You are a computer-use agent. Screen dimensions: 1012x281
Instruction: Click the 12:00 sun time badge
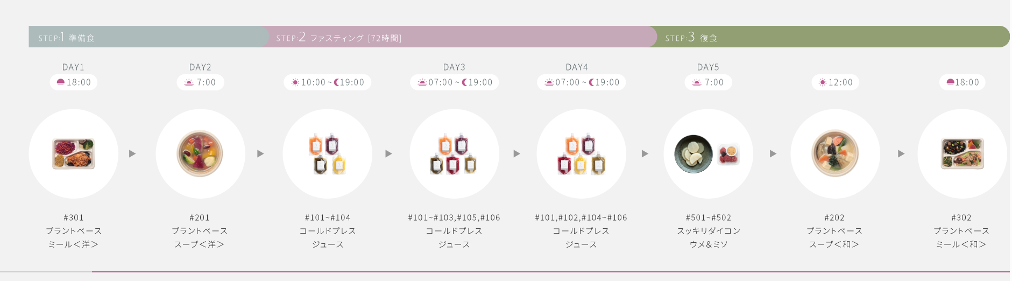point(836,82)
